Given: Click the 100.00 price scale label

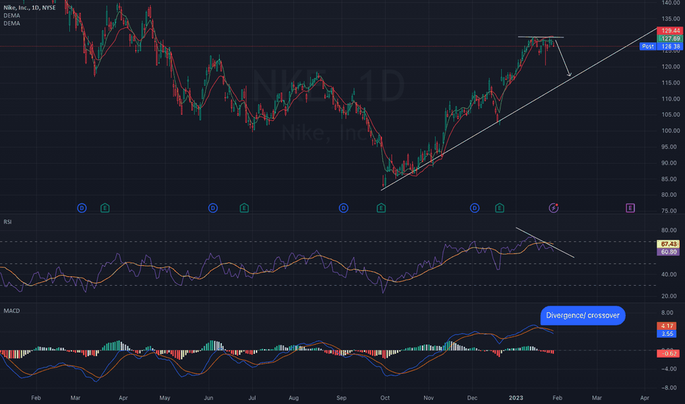Looking at the screenshot, I should (670, 131).
